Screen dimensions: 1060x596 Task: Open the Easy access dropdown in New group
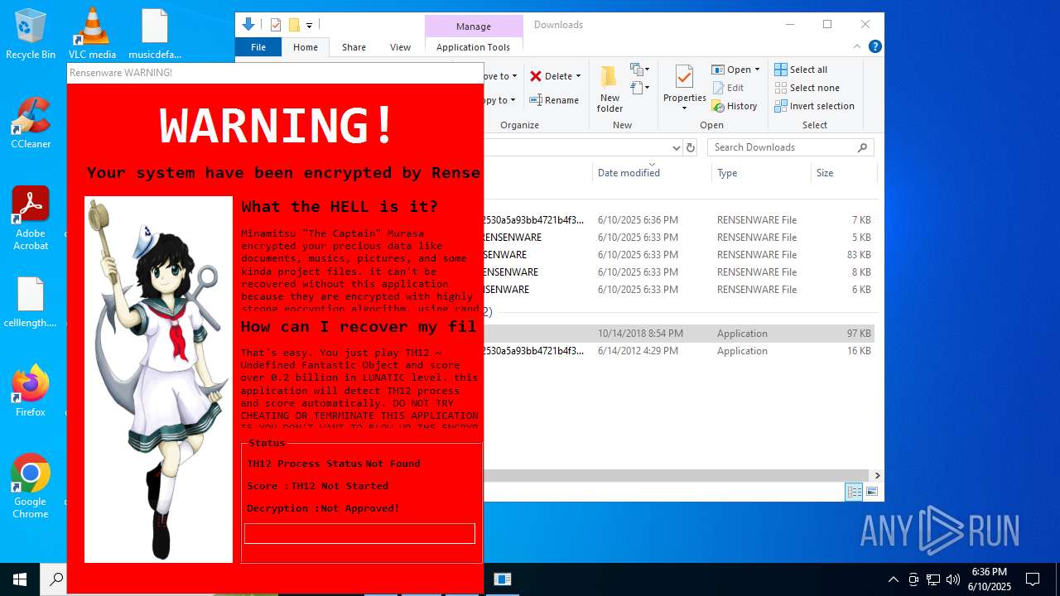639,87
